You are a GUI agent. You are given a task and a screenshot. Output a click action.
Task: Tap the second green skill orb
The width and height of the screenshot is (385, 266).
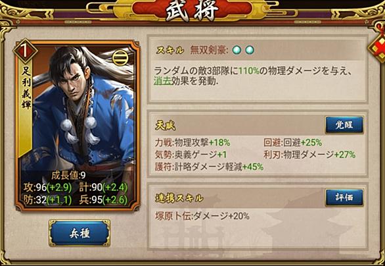[x=249, y=50]
